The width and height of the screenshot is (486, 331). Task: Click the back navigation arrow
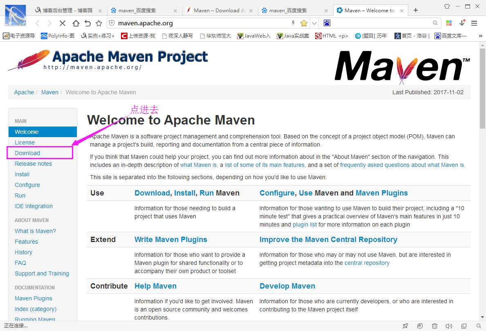[x=38, y=23]
